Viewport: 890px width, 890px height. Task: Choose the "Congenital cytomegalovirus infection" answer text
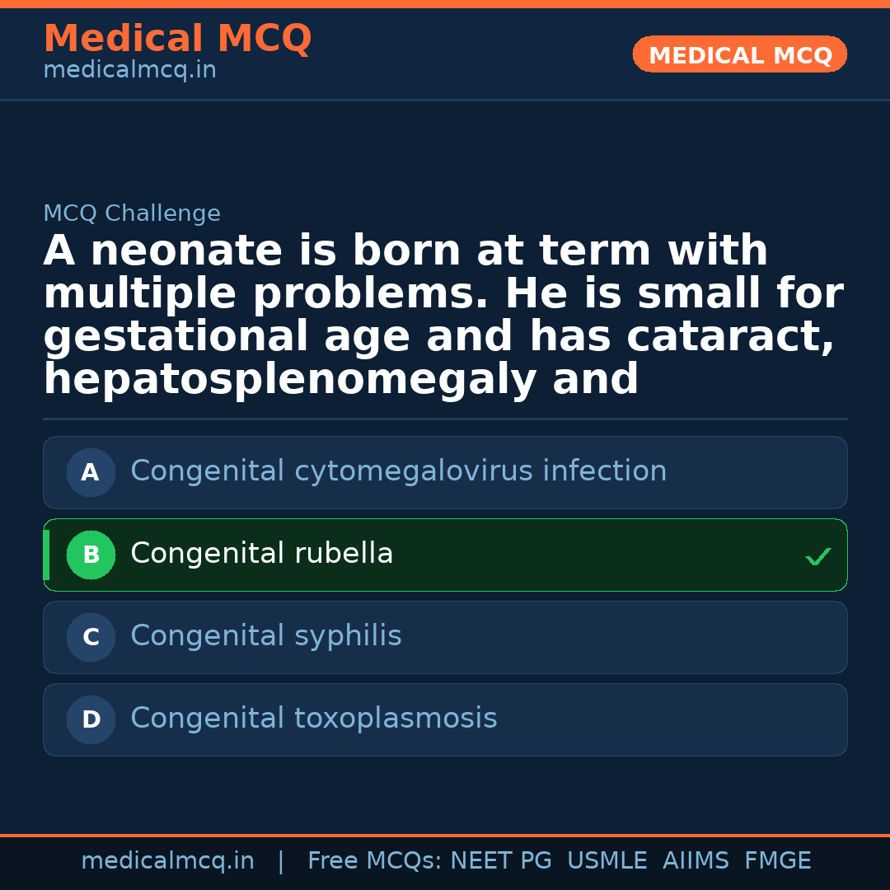398,471
